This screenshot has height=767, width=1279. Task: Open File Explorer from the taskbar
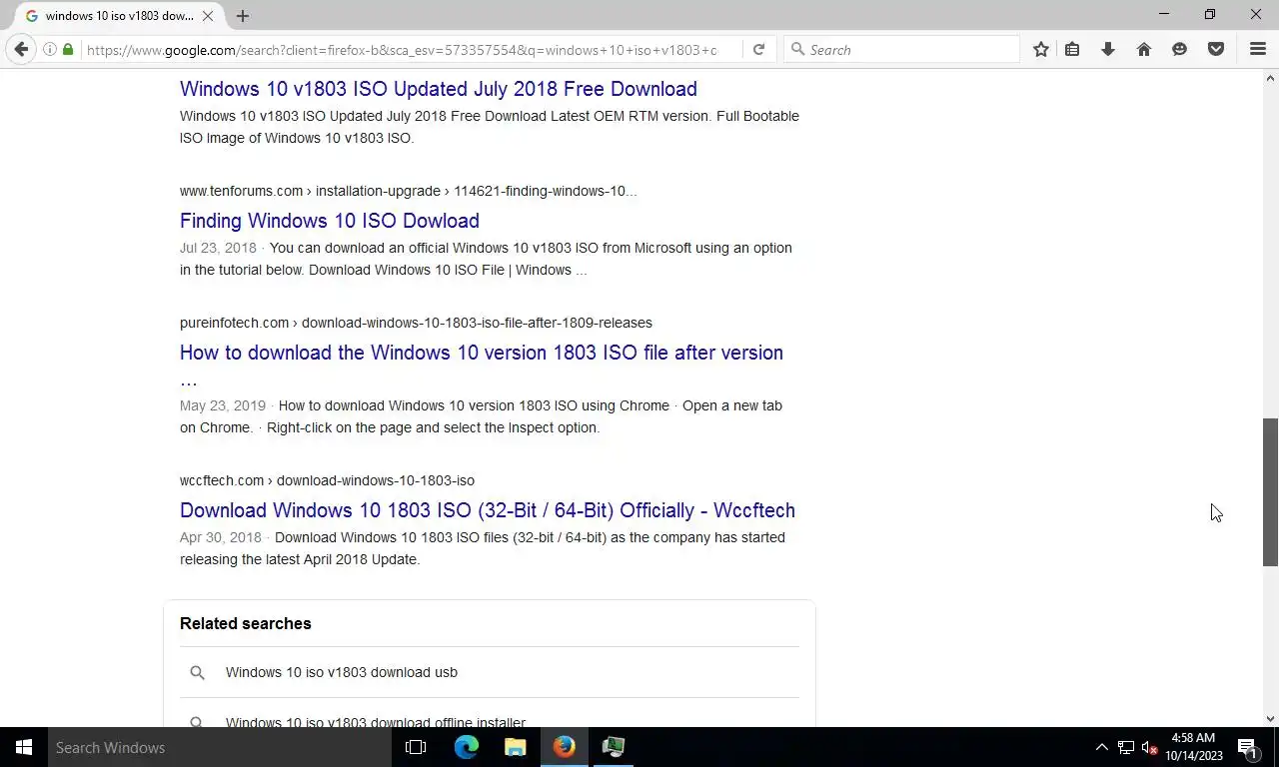click(516, 747)
